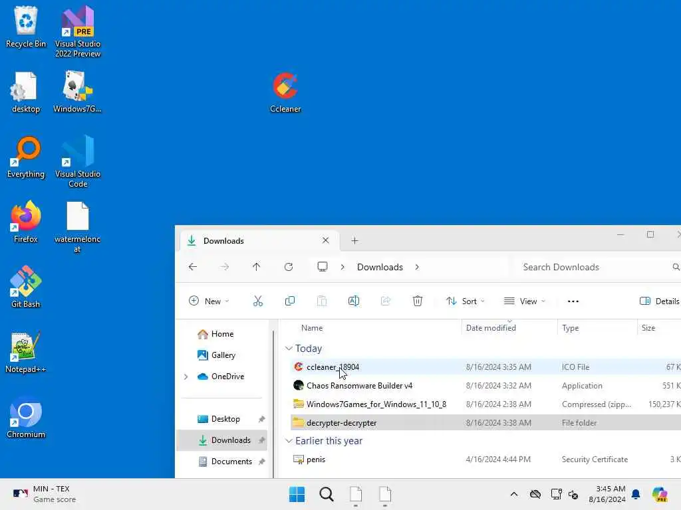Show hidden system tray icons
681x510 pixels.
[x=514, y=494]
